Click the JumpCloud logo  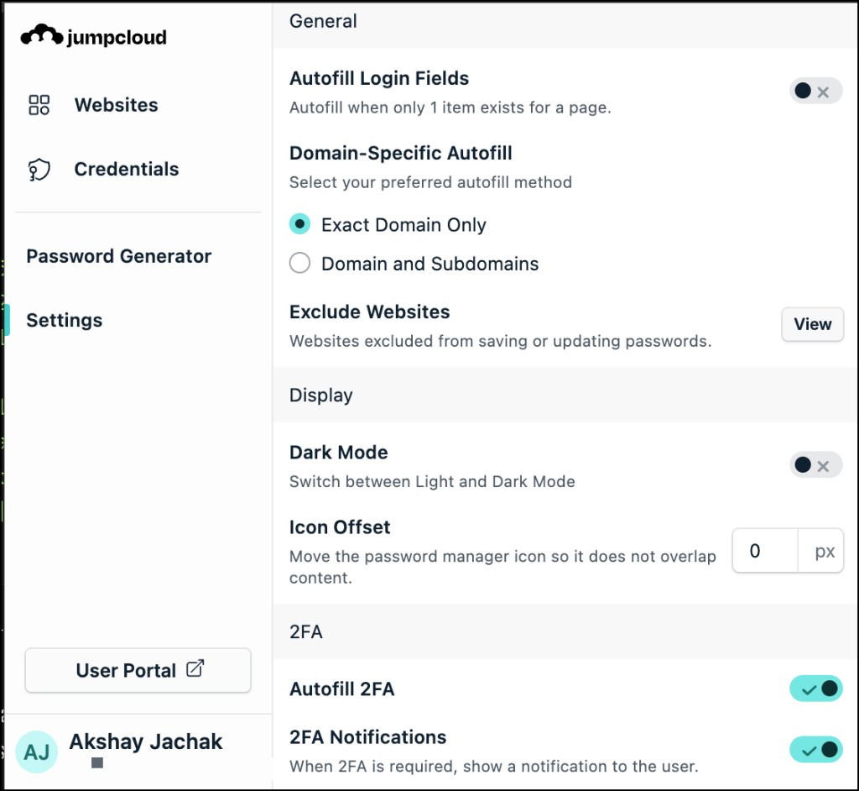pos(94,36)
